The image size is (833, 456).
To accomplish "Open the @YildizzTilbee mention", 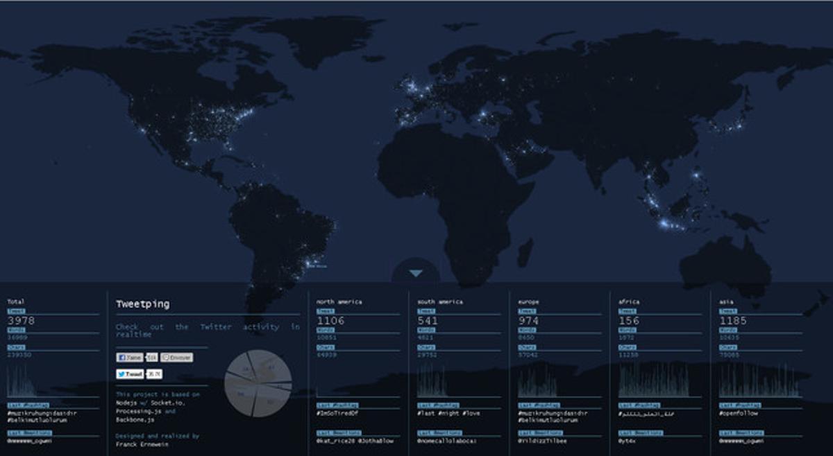I will click(542, 440).
